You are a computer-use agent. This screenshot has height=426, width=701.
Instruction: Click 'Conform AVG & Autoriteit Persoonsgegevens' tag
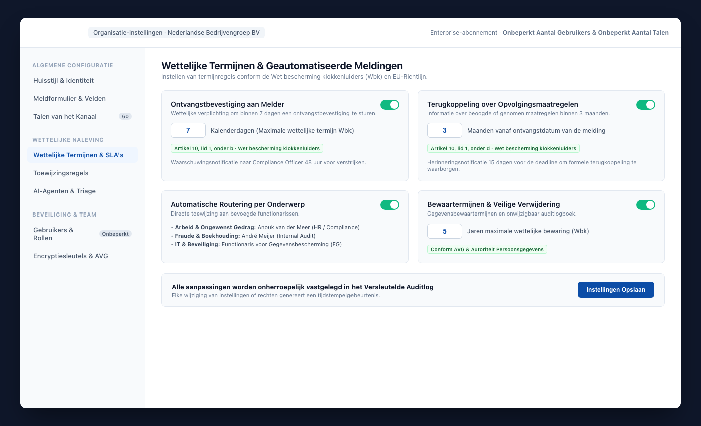(487, 249)
